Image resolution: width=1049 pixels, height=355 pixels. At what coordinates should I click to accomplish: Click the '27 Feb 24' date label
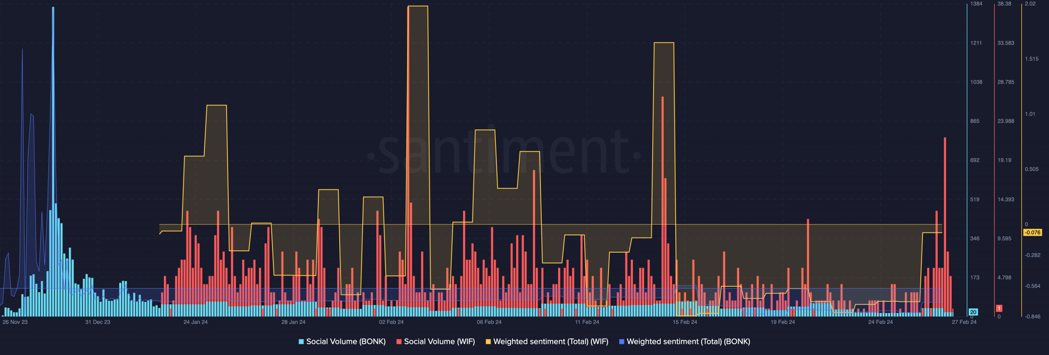(964, 322)
